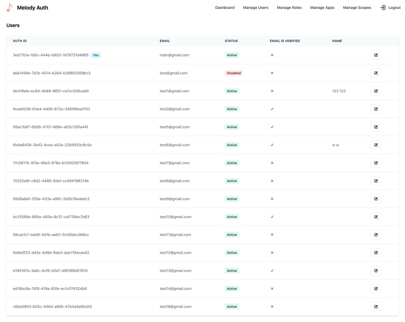The height and width of the screenshot is (322, 405).
Task: Click the Disabled status badge for test@gmail.com
Action: point(234,73)
